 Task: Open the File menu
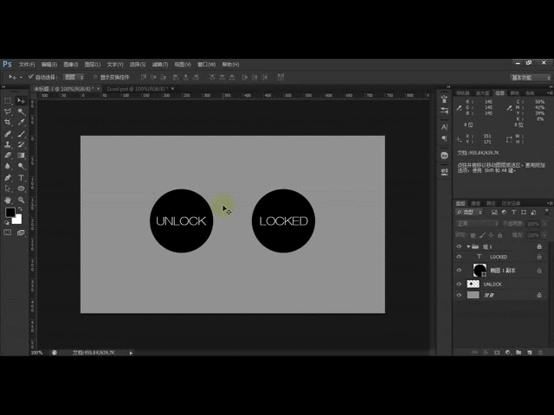click(x=26, y=64)
